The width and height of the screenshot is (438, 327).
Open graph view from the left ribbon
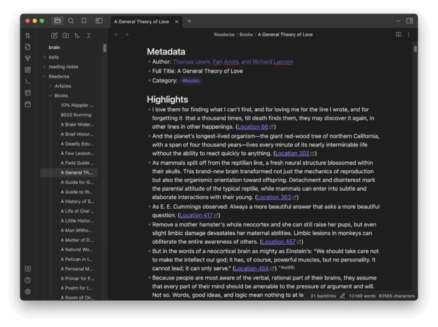[x=28, y=58]
